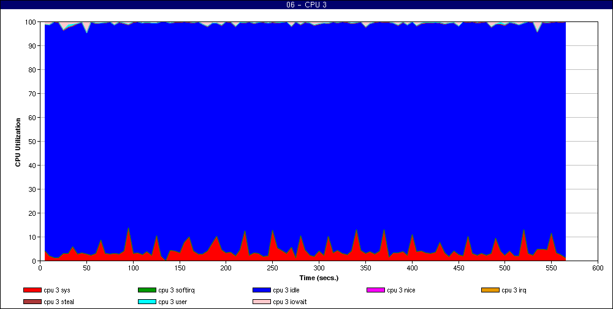613x309 pixels.
Task: Click the 300 tick label on time axis
Action: 319,268
